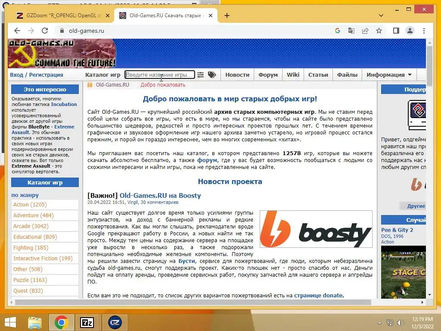Select the Educational (809) genre
Image resolution: width=441 pixels, height=331 pixels.
tap(35, 237)
